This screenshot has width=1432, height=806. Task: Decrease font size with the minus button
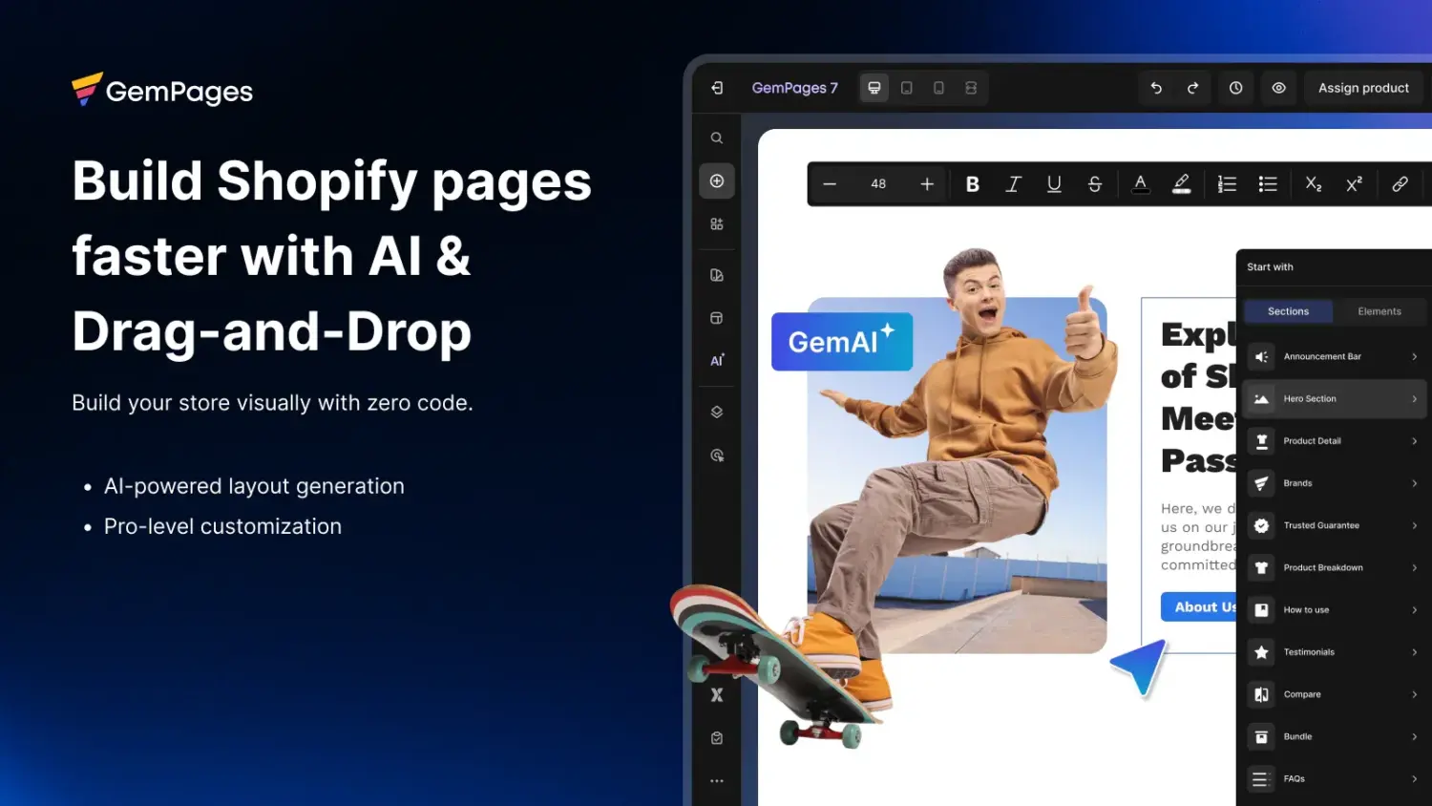point(830,184)
